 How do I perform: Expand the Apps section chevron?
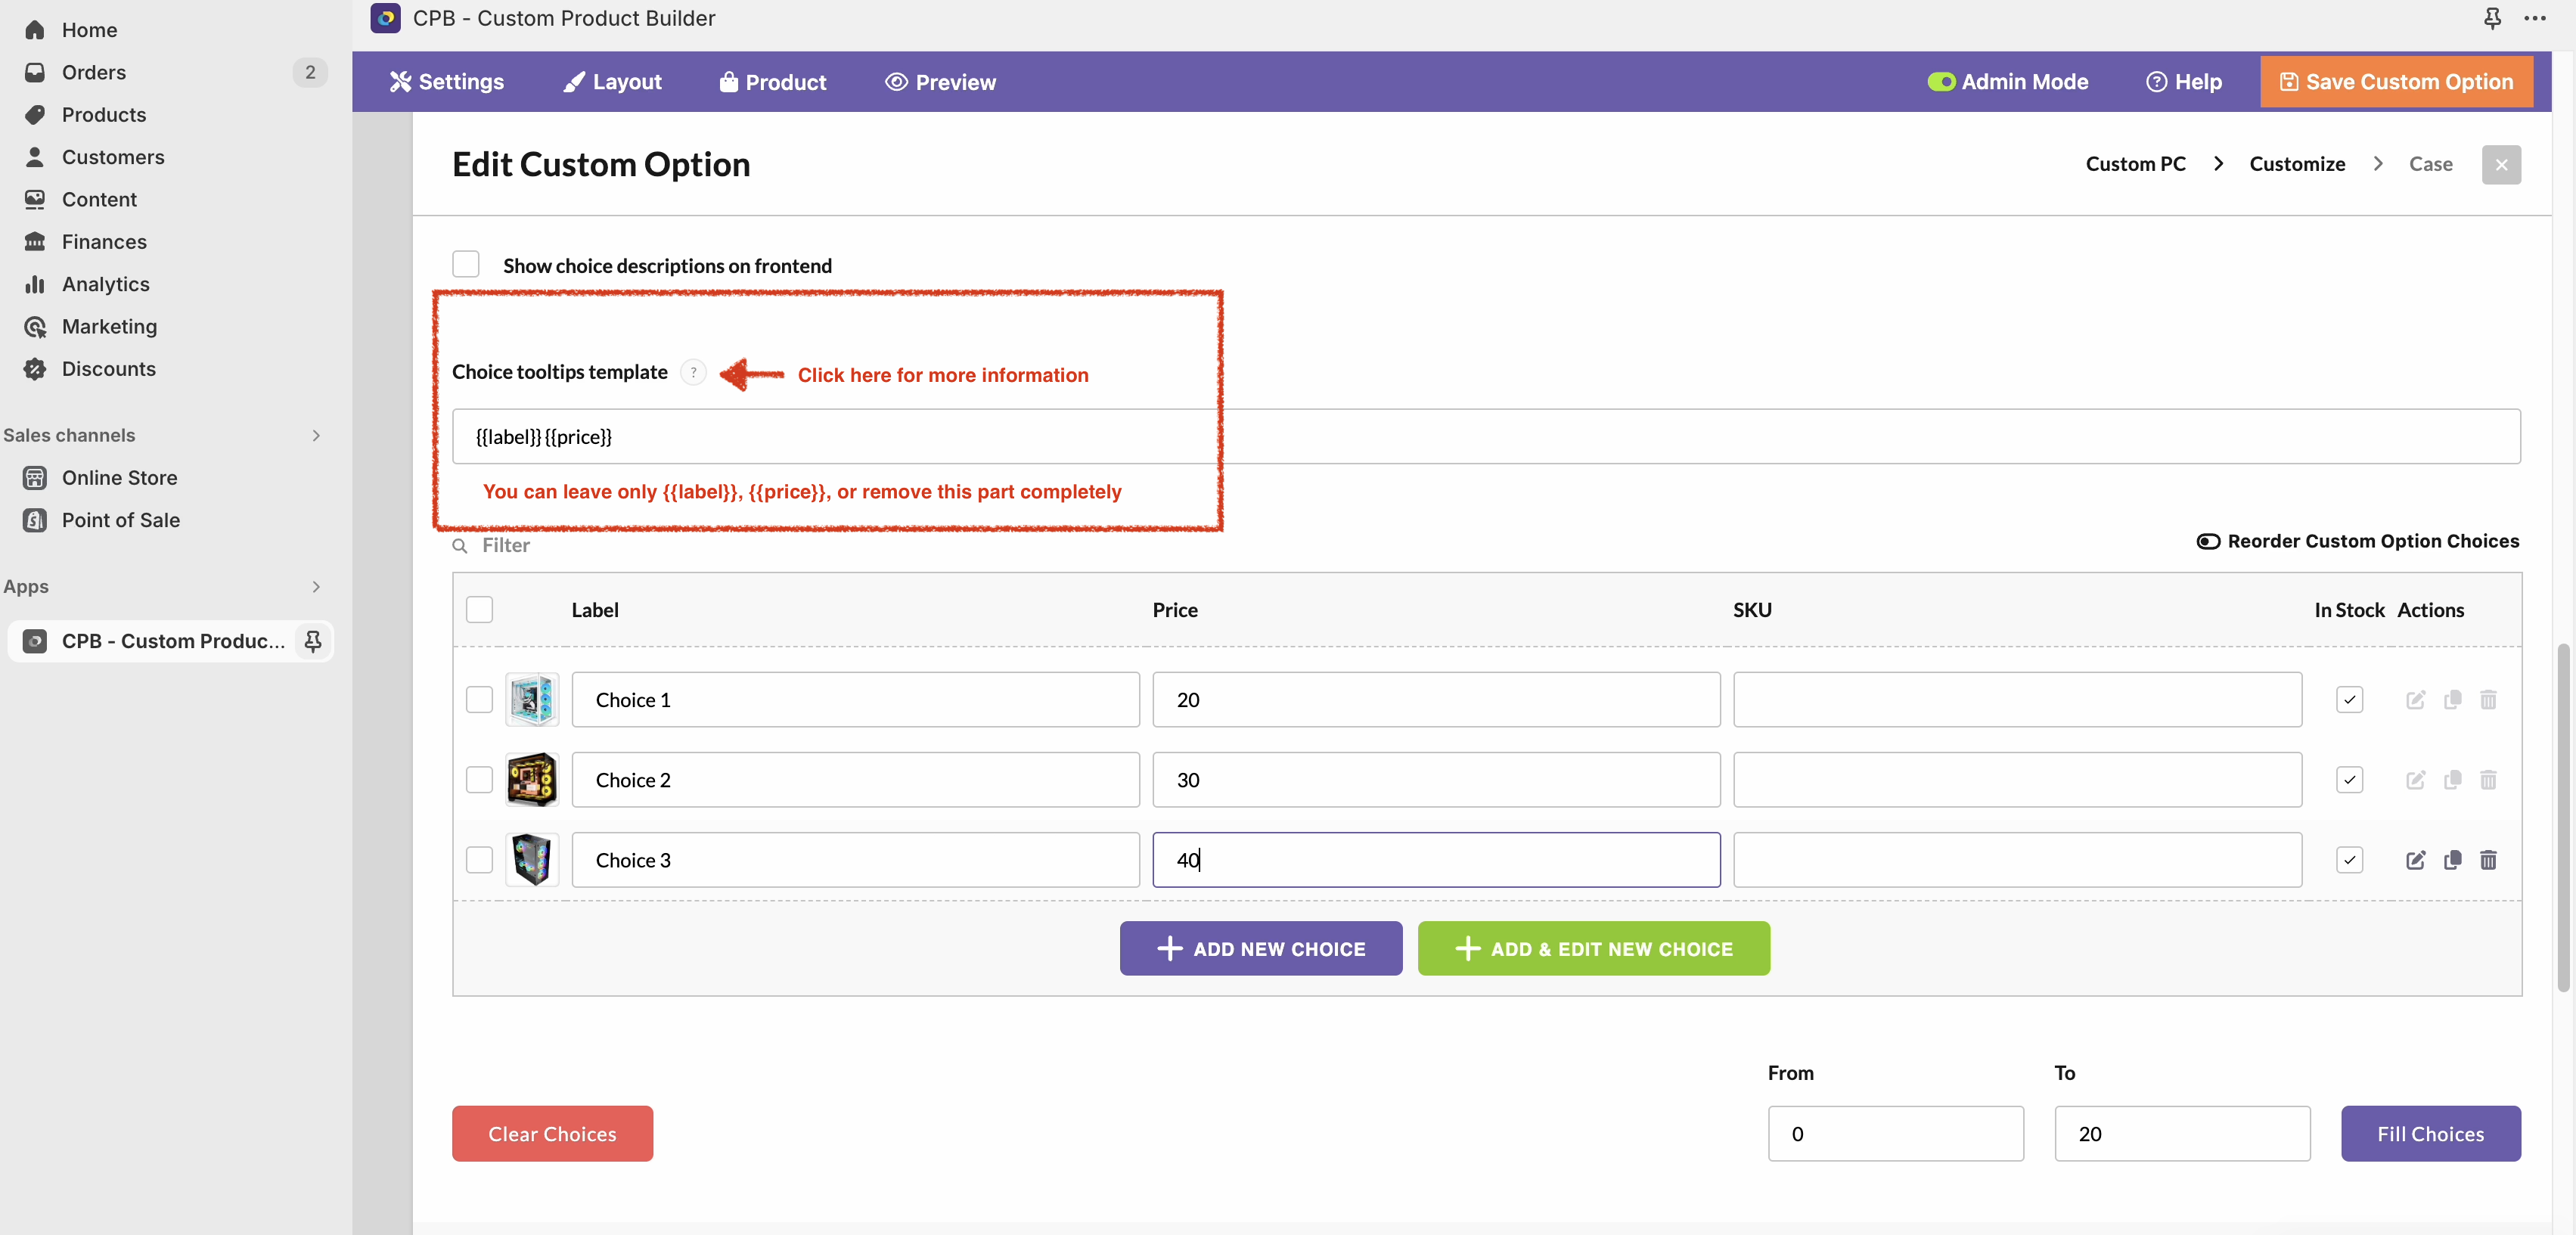point(316,587)
